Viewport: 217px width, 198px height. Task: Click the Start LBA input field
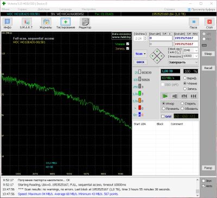pos(161,38)
